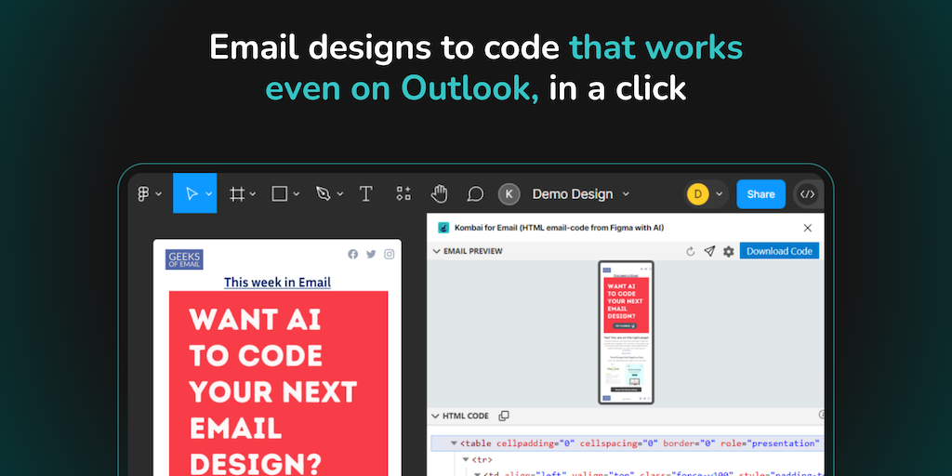Click the This week in Email link
The height and width of the screenshot is (476, 952).
[x=277, y=282]
